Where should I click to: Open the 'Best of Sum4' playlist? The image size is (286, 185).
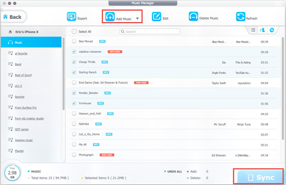pyautogui.click(x=23, y=75)
